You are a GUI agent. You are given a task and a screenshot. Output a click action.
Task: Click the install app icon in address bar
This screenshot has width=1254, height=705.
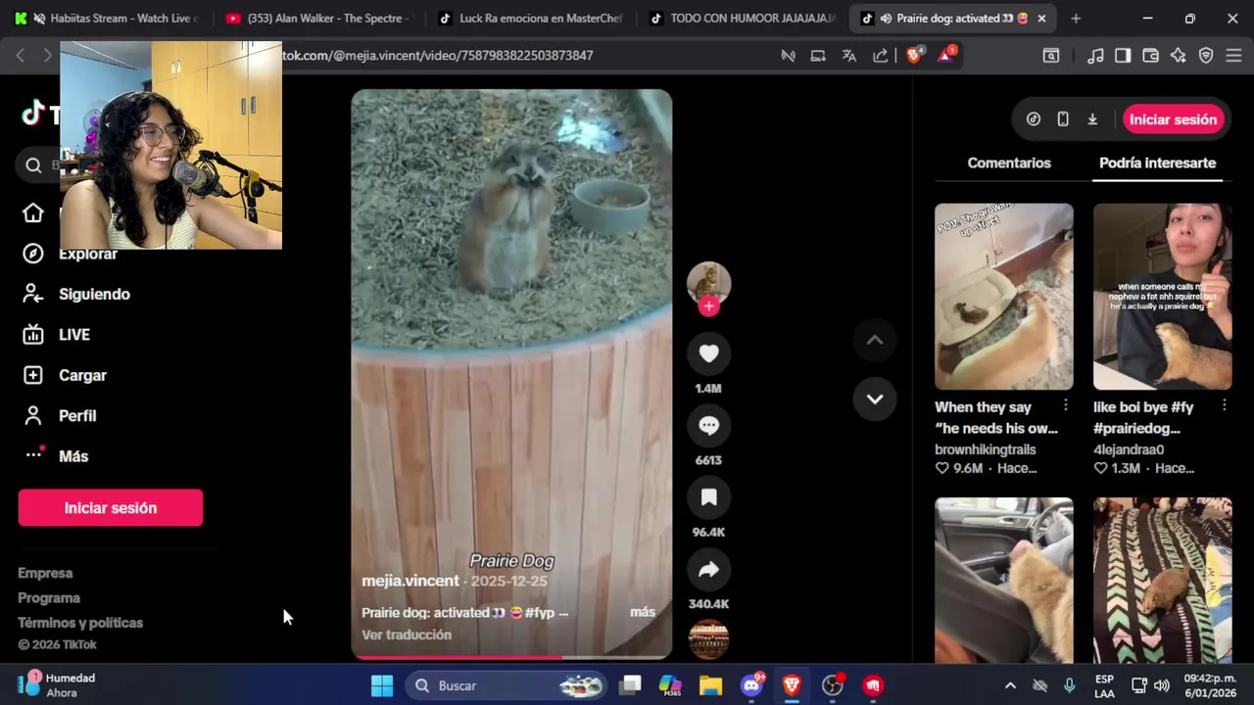[818, 56]
